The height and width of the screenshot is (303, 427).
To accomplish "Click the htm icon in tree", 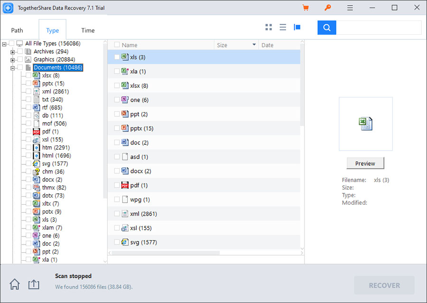I will pyautogui.click(x=36, y=147).
